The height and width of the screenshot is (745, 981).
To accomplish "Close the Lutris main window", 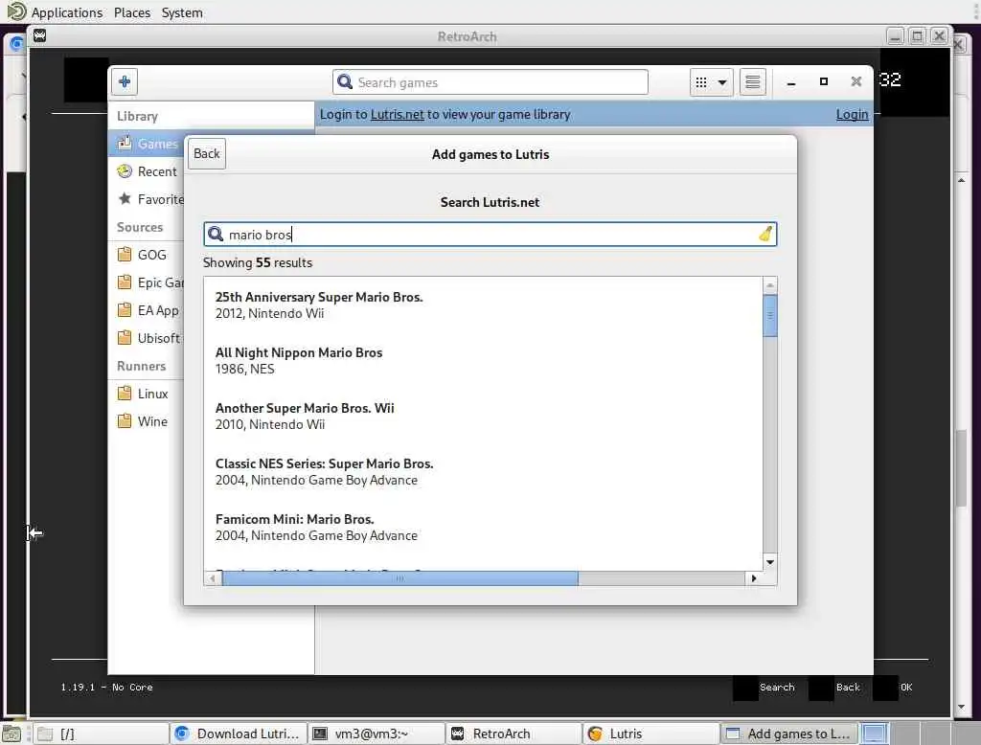I will pos(856,82).
